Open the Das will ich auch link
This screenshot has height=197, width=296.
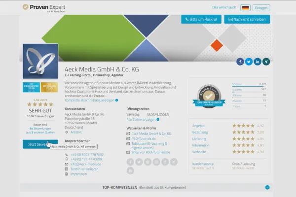(224, 7)
